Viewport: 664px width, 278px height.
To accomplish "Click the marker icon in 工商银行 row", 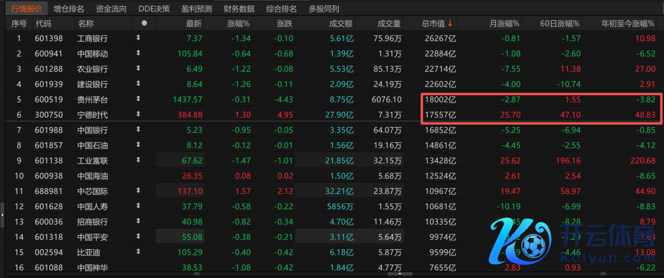I will [138, 39].
